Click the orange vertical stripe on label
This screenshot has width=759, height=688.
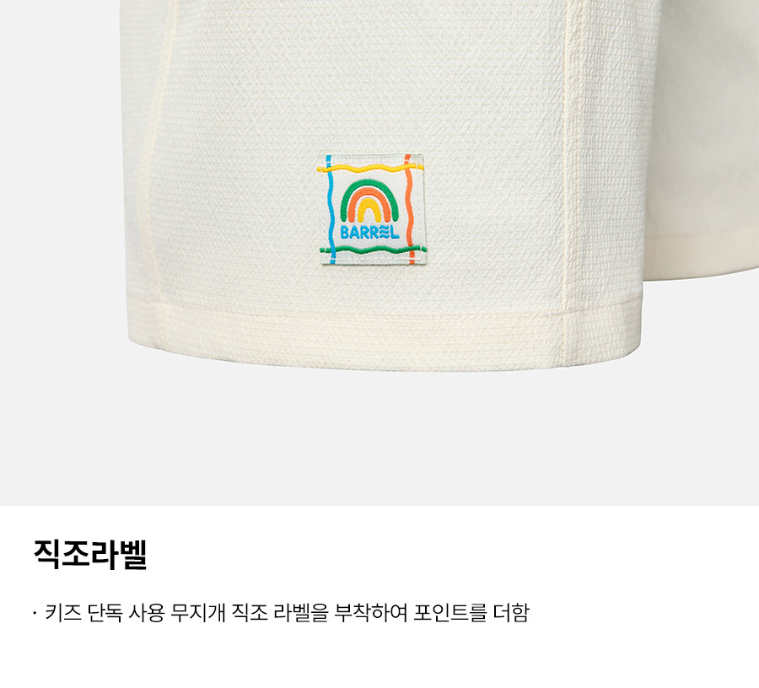410,209
